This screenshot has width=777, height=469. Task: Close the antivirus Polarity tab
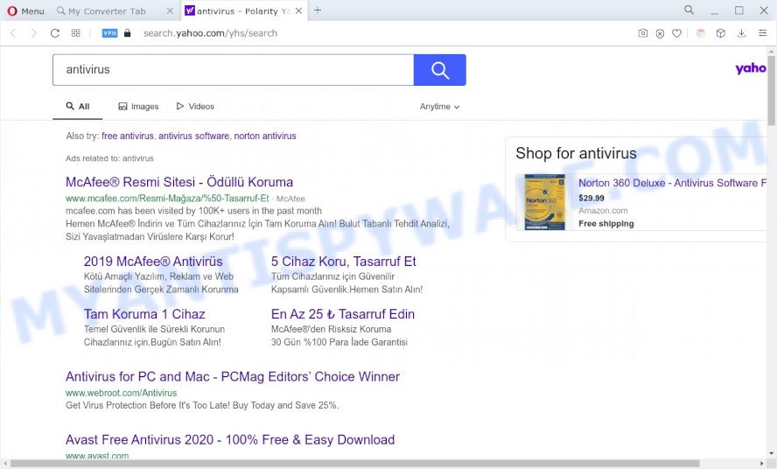298,10
